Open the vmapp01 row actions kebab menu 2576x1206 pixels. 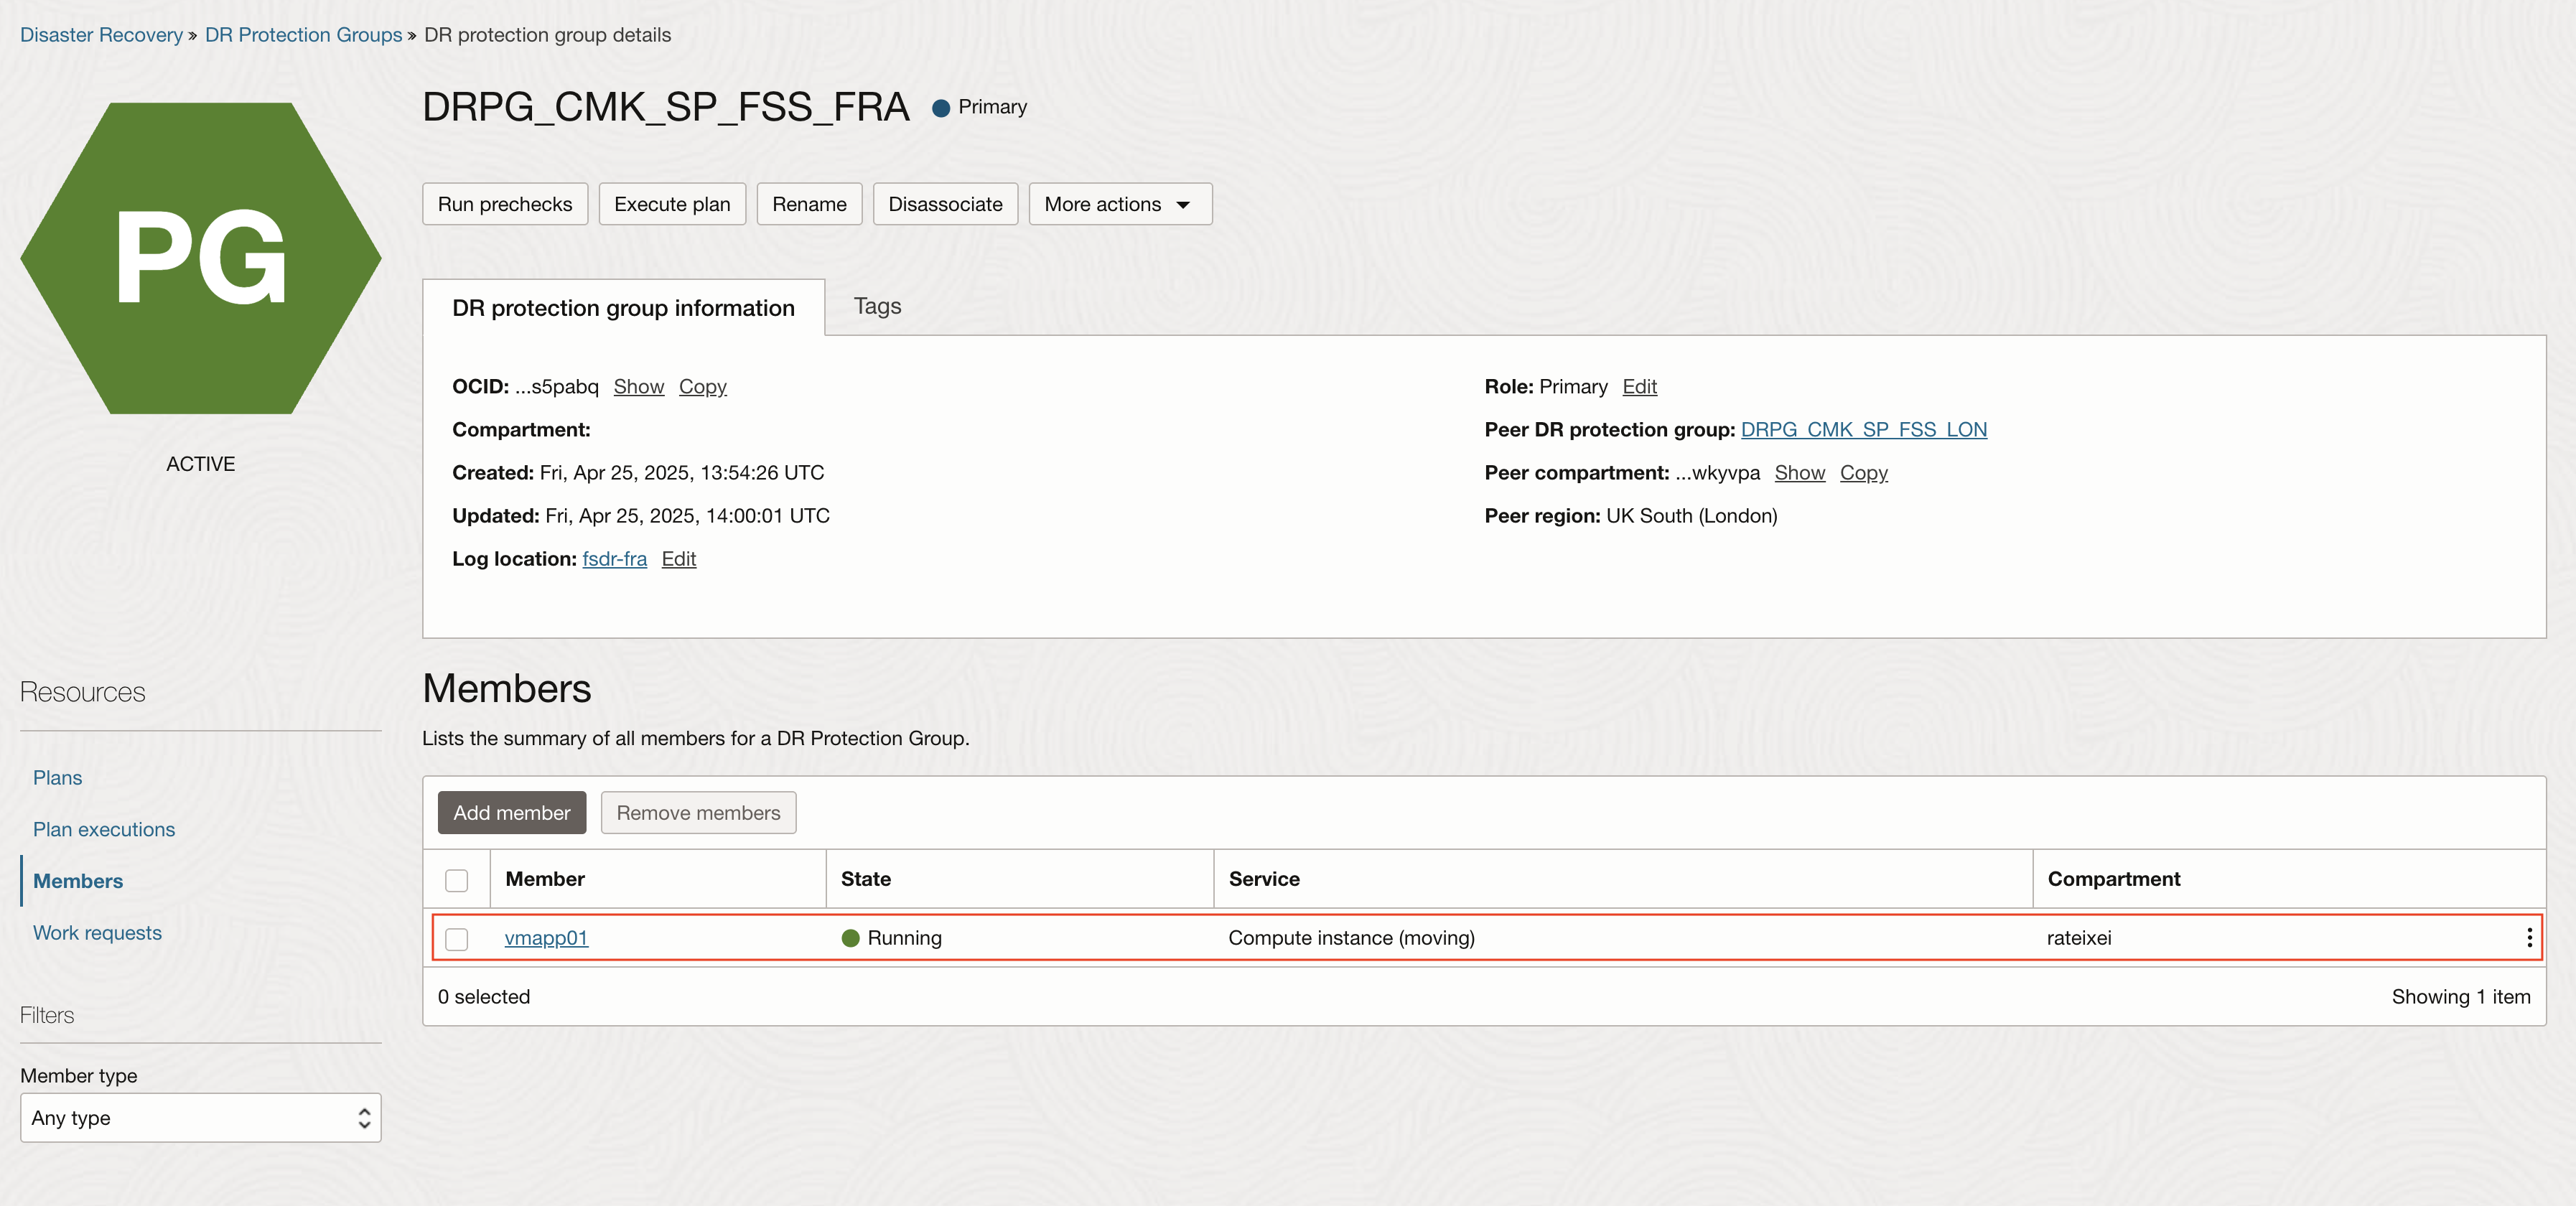(2529, 937)
